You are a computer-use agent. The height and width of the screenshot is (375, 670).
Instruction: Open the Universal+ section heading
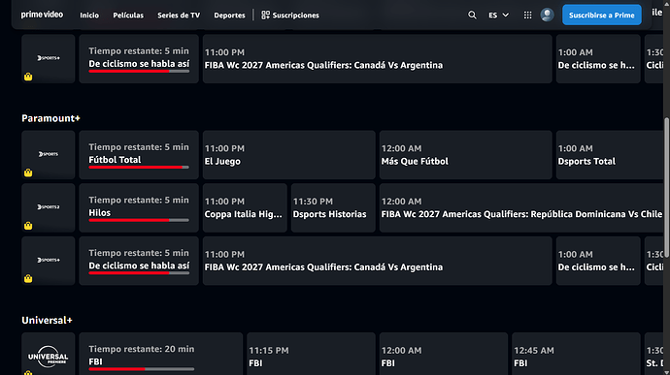47,320
